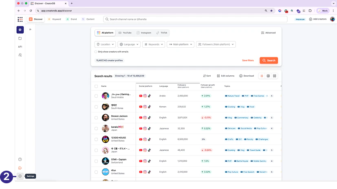
Task: Click the orange Search button
Action: coord(269,61)
